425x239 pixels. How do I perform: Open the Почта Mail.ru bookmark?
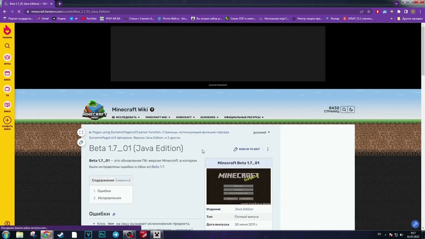click(x=173, y=19)
